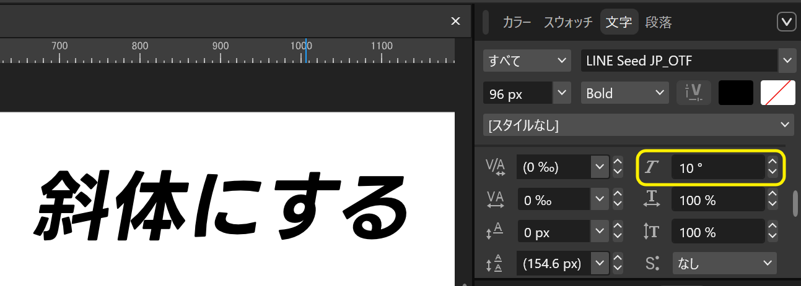Viewport: 801px width, 286px height.
Task: Open the すべて font filter dropdown
Action: [527, 61]
